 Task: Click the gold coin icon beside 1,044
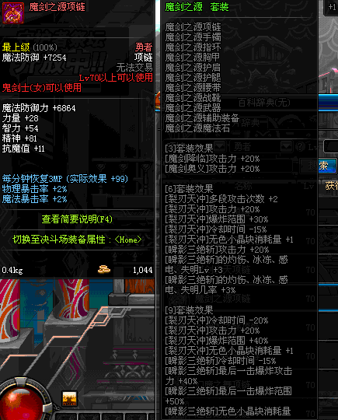click(104, 269)
